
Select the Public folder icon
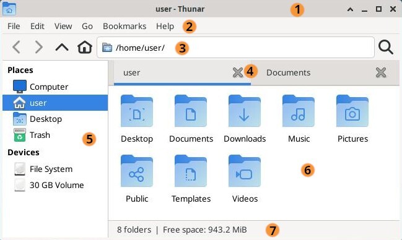point(137,171)
